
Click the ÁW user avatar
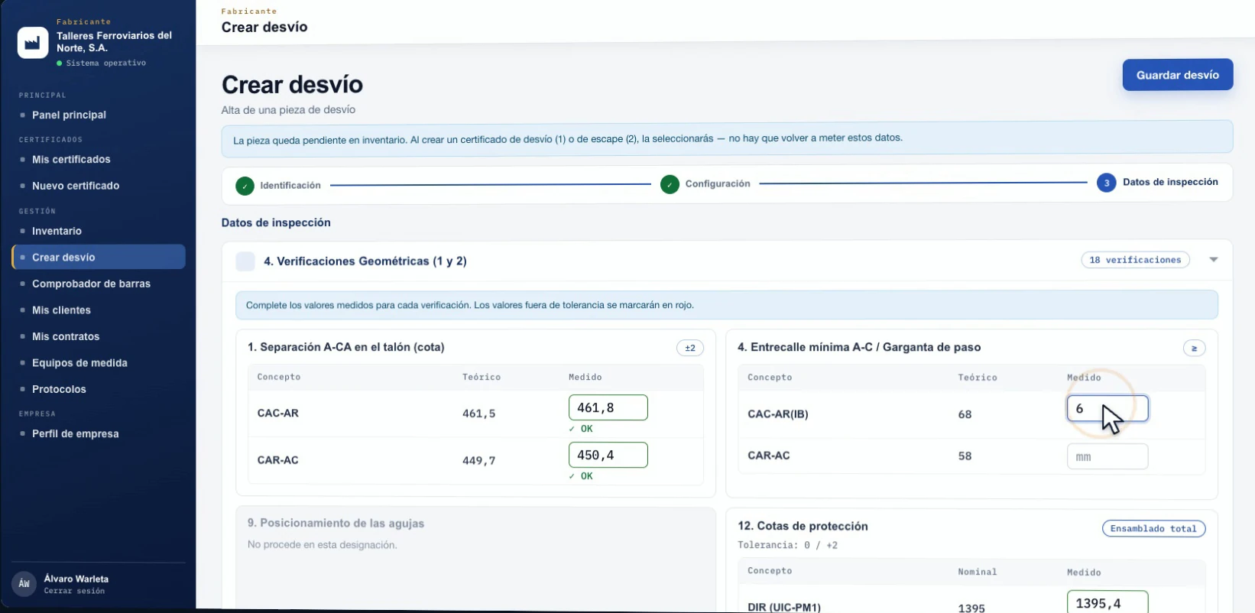[24, 584]
